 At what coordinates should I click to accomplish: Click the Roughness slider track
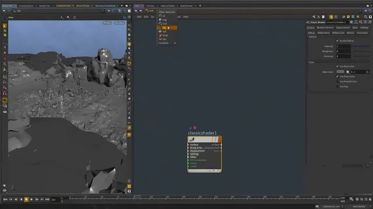pos(361,51)
